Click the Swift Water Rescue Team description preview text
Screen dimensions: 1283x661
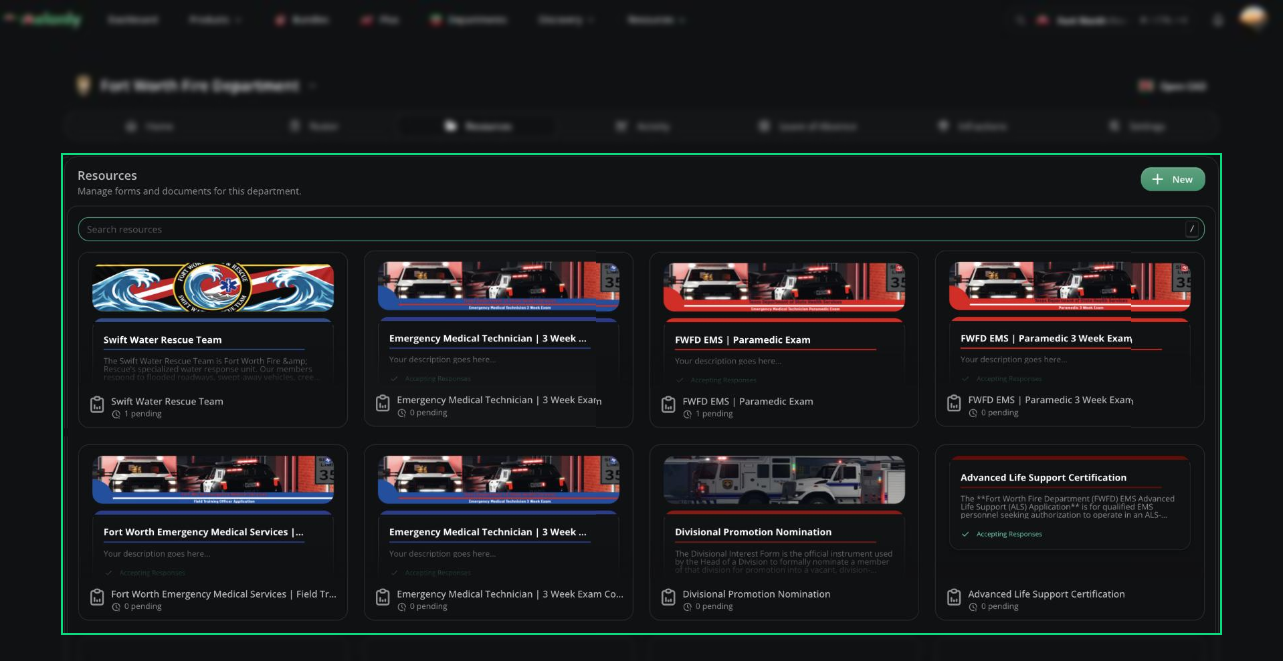point(213,369)
